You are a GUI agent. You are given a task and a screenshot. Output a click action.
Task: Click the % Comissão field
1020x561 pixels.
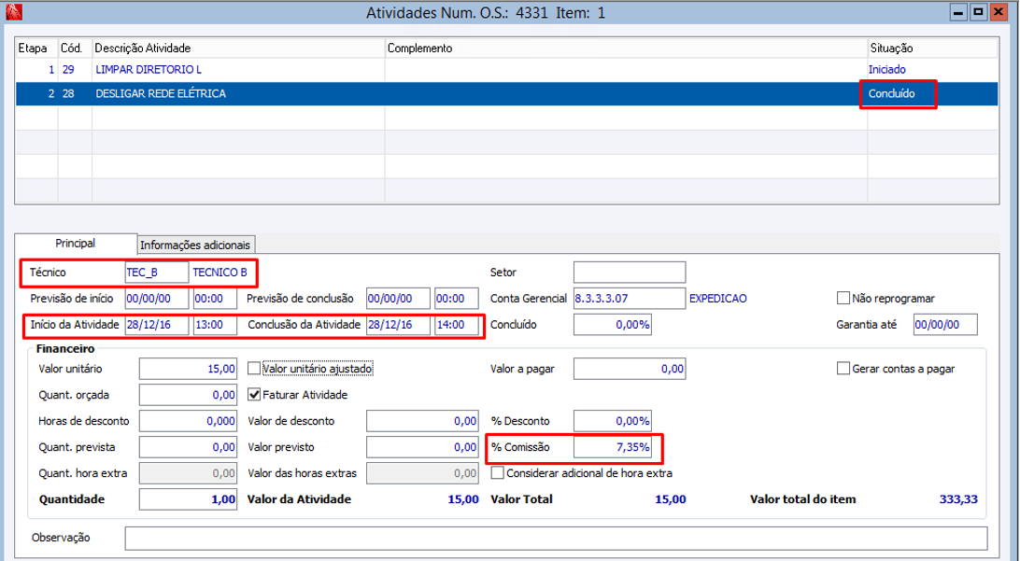[612, 448]
